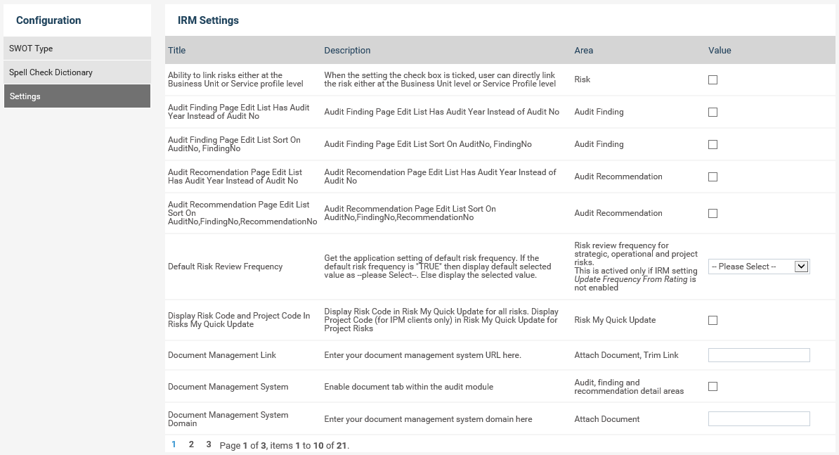Screen dimensions: 839x455
Task: Select Spell Check Dictionary in sidebar
Action: [77, 72]
